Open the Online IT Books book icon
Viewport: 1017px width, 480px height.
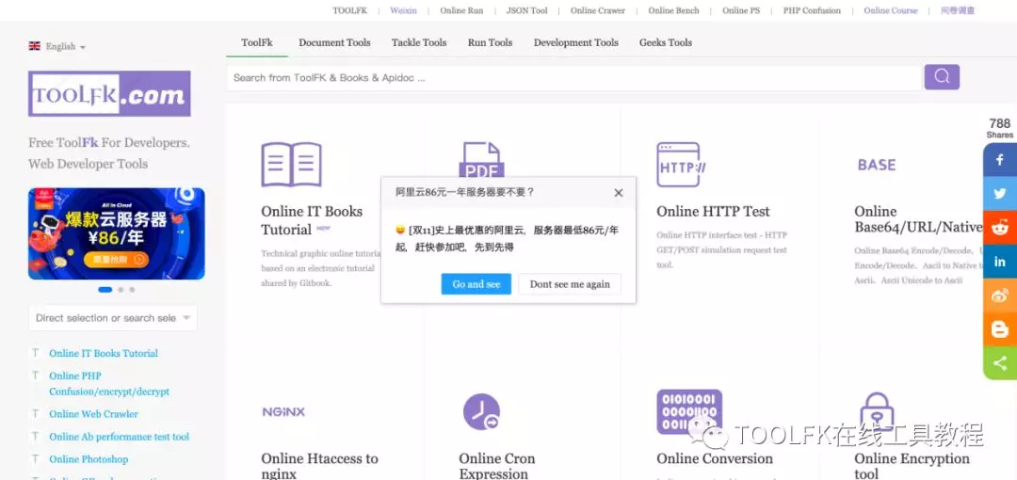click(291, 165)
